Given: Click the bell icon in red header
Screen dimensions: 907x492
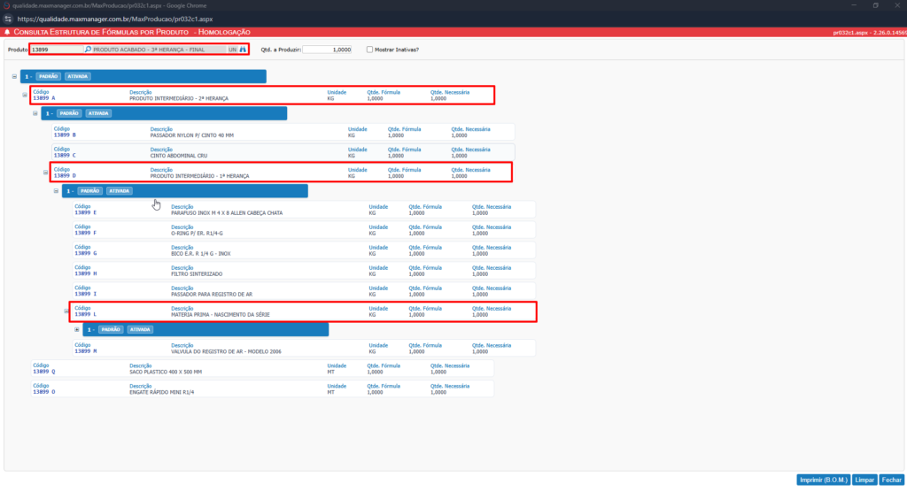Looking at the screenshot, I should (7, 32).
